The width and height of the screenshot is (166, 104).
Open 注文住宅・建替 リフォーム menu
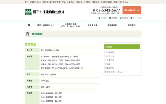(71, 25)
